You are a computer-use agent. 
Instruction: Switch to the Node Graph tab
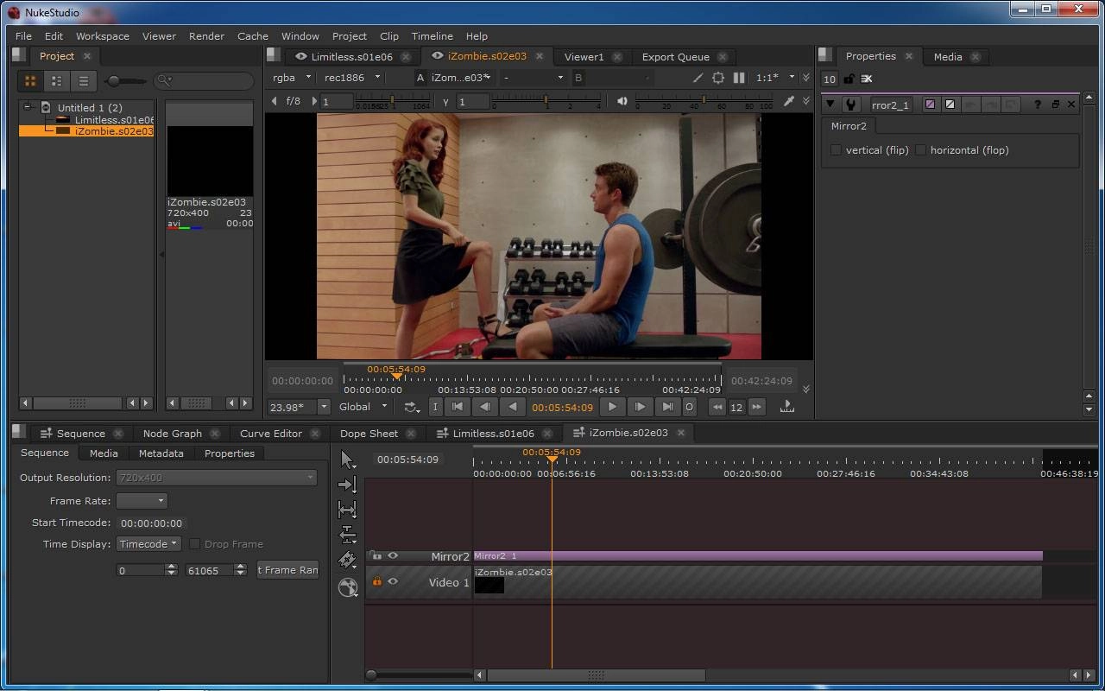(172, 434)
